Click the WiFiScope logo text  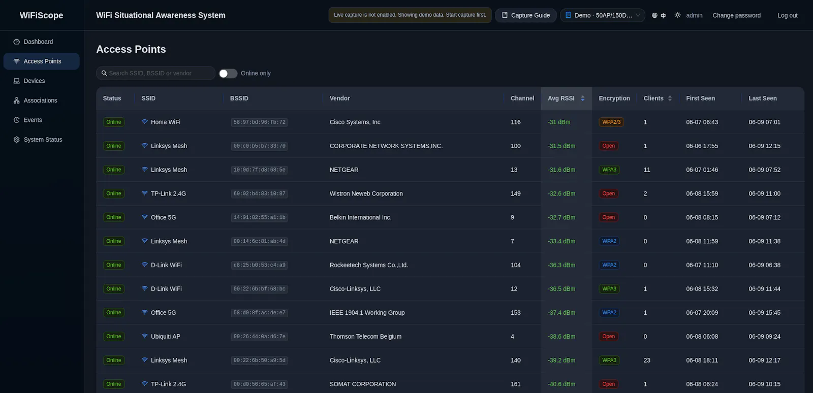pos(42,15)
